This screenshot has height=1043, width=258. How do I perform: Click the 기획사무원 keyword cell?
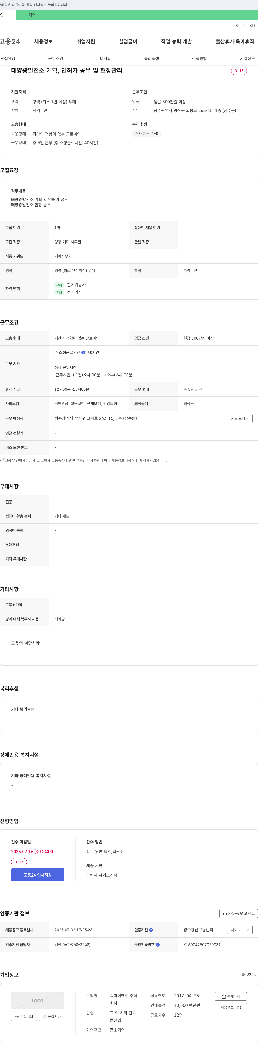point(63,256)
